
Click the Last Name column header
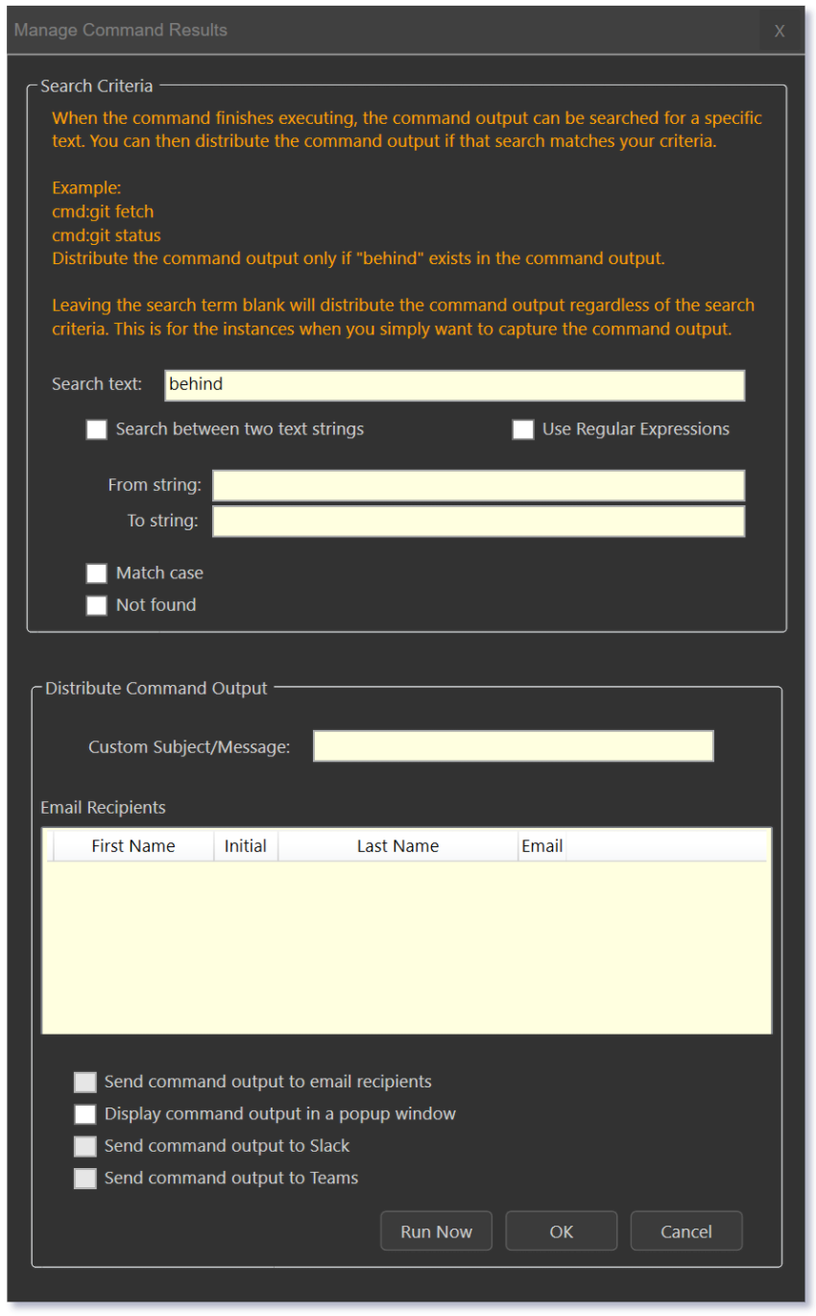point(397,846)
